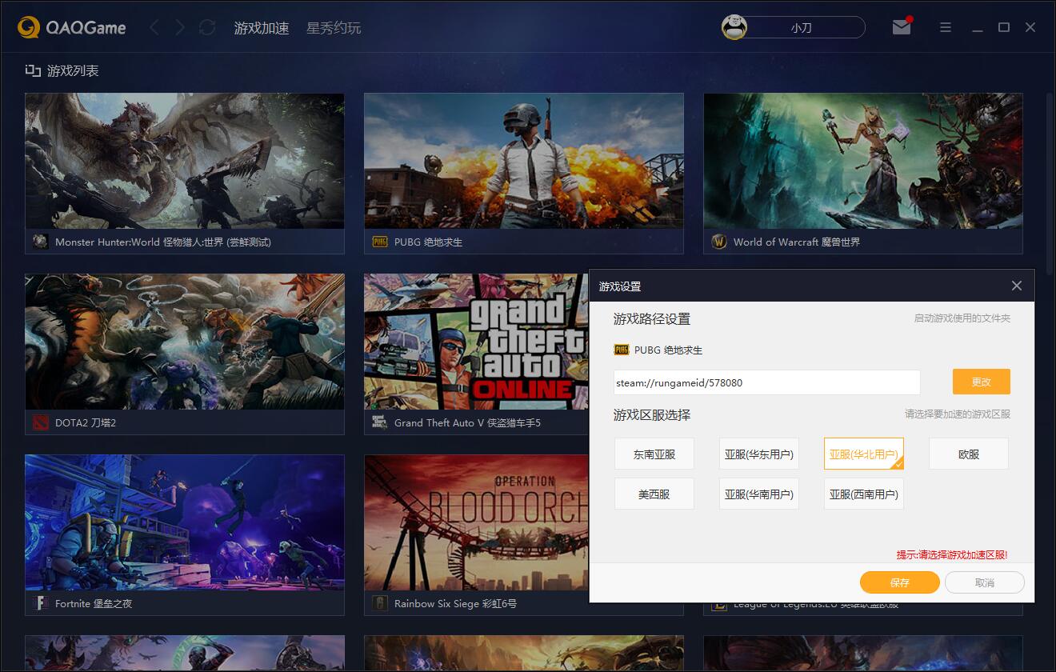This screenshot has width=1056, height=672.
Task: Pick the 美西服 server region
Action: (x=654, y=494)
